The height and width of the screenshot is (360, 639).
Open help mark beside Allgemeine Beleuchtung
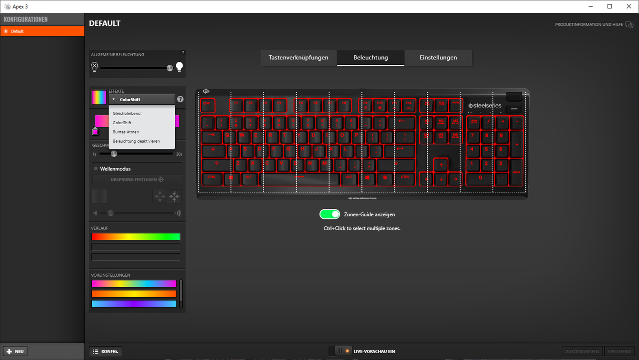tap(183, 52)
